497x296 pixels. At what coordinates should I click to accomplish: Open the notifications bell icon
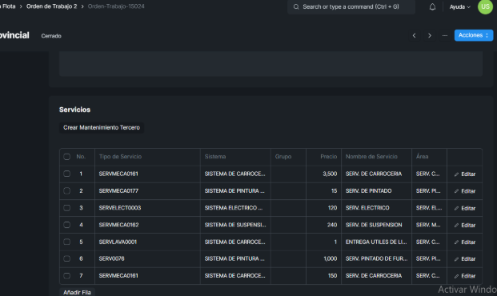click(432, 6)
